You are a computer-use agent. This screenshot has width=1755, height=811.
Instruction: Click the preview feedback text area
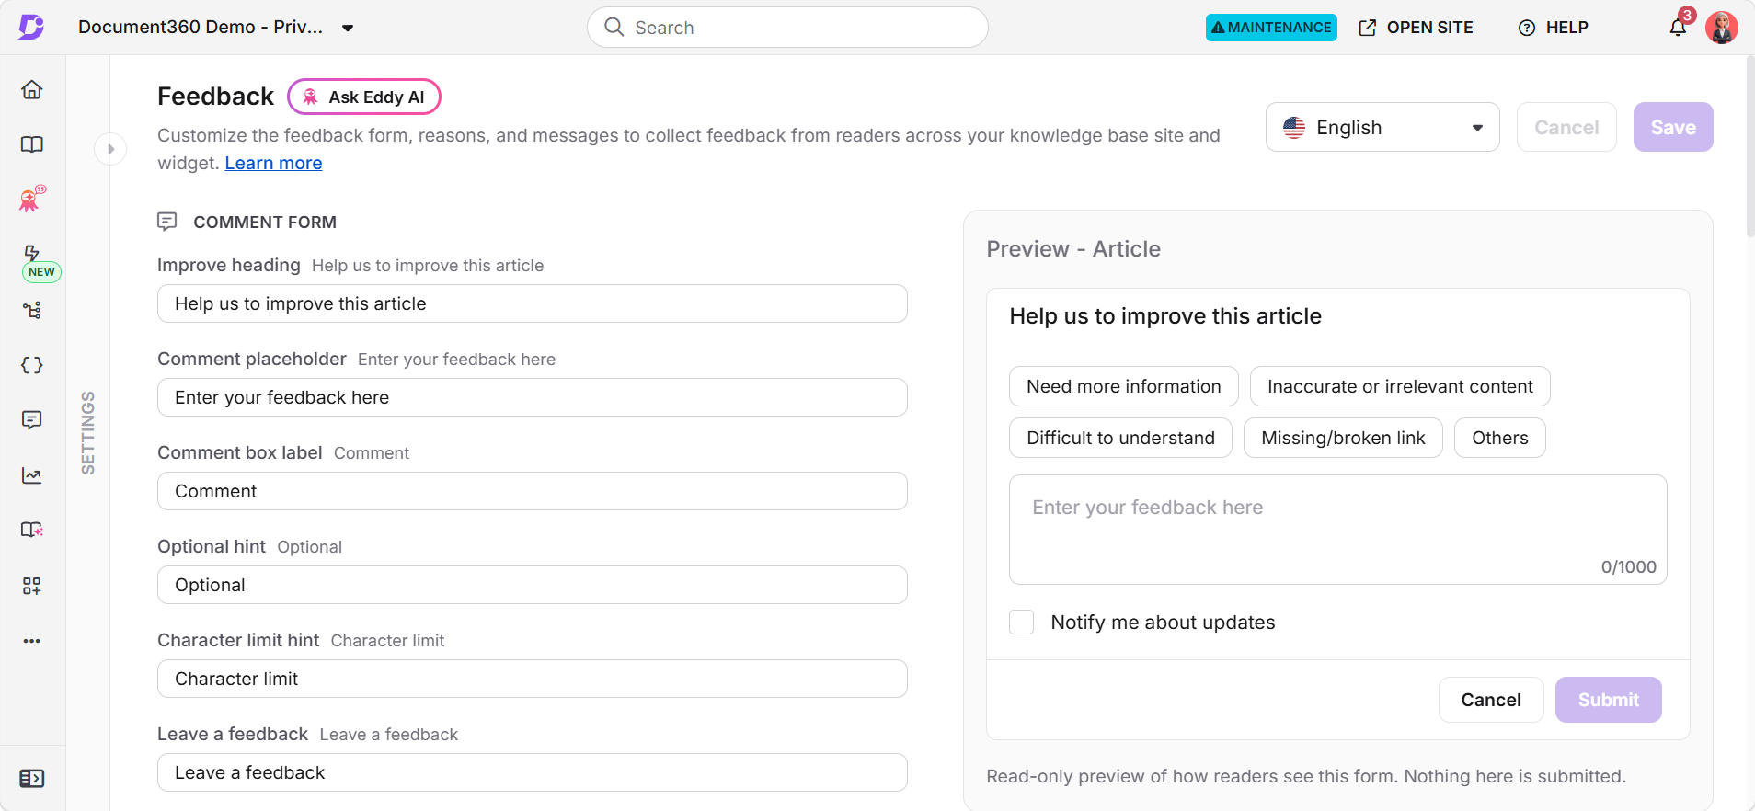click(1338, 530)
